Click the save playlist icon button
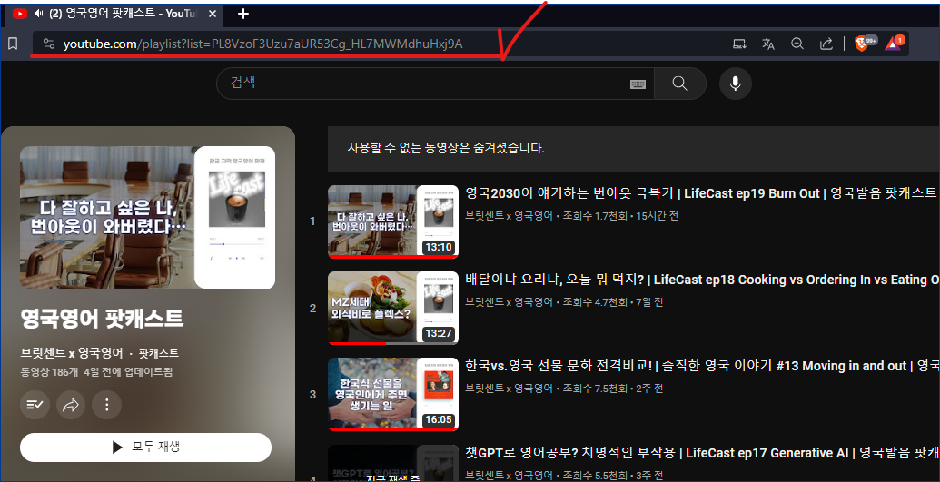 pos(35,405)
